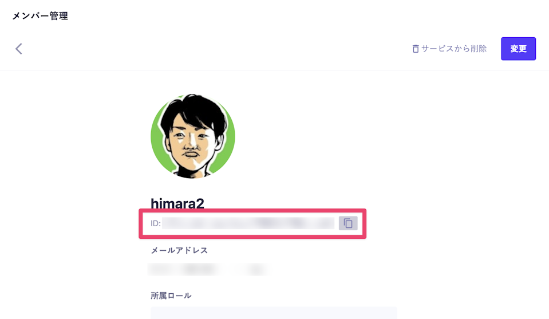The height and width of the screenshot is (319, 549).
Task: Click the himara2 profile avatar
Action: point(192,136)
